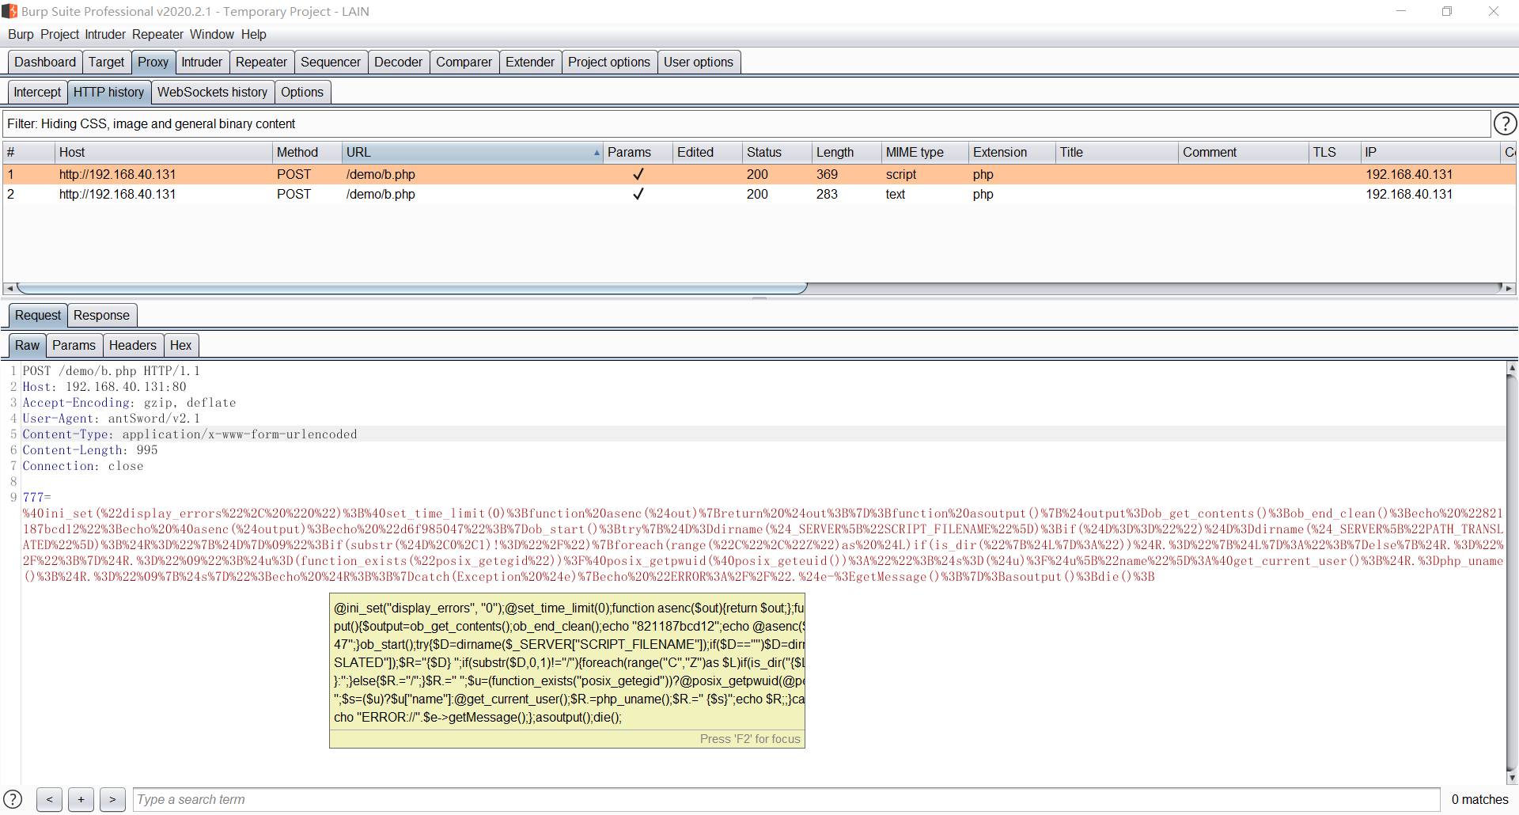The height and width of the screenshot is (815, 1519).
Task: Sort by the Method column header
Action: [307, 153]
